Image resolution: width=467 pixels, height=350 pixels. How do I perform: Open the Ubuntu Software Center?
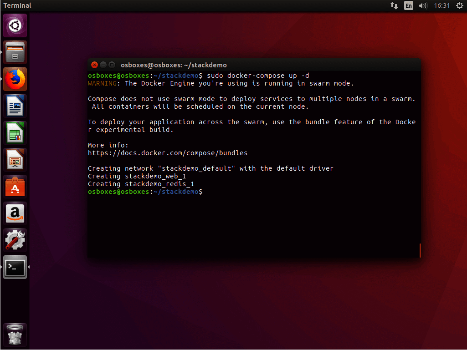point(15,186)
